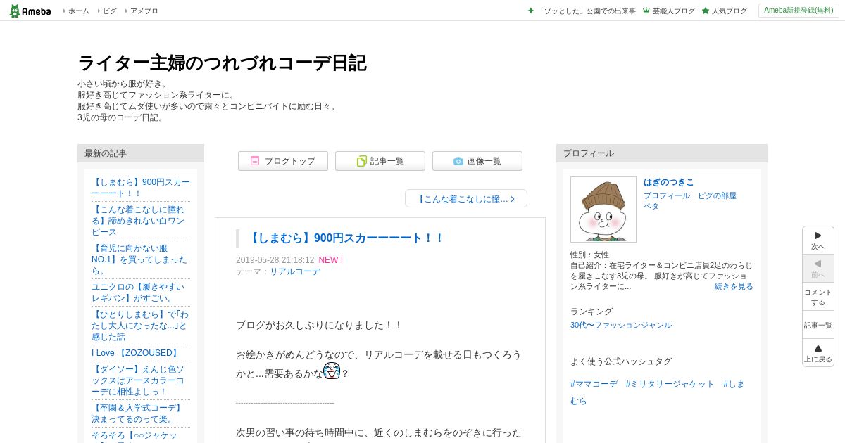Open article heading 【しまむら】900円スカーーート！！
The width and height of the screenshot is (845, 443).
click(x=345, y=238)
